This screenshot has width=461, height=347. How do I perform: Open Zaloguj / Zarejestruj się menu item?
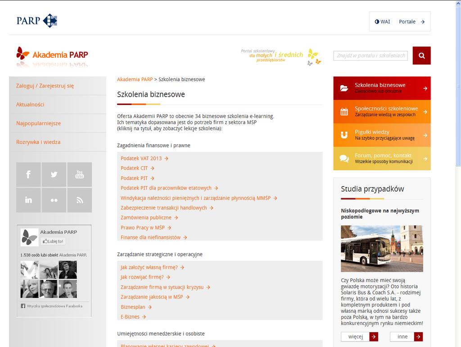point(45,86)
